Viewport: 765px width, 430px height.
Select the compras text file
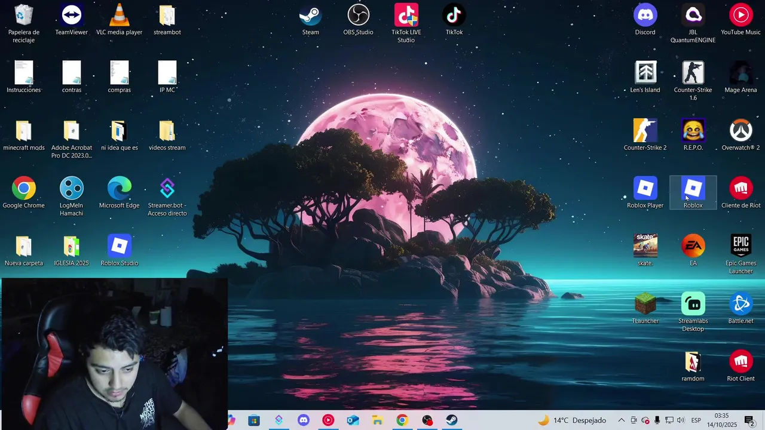[x=120, y=78]
